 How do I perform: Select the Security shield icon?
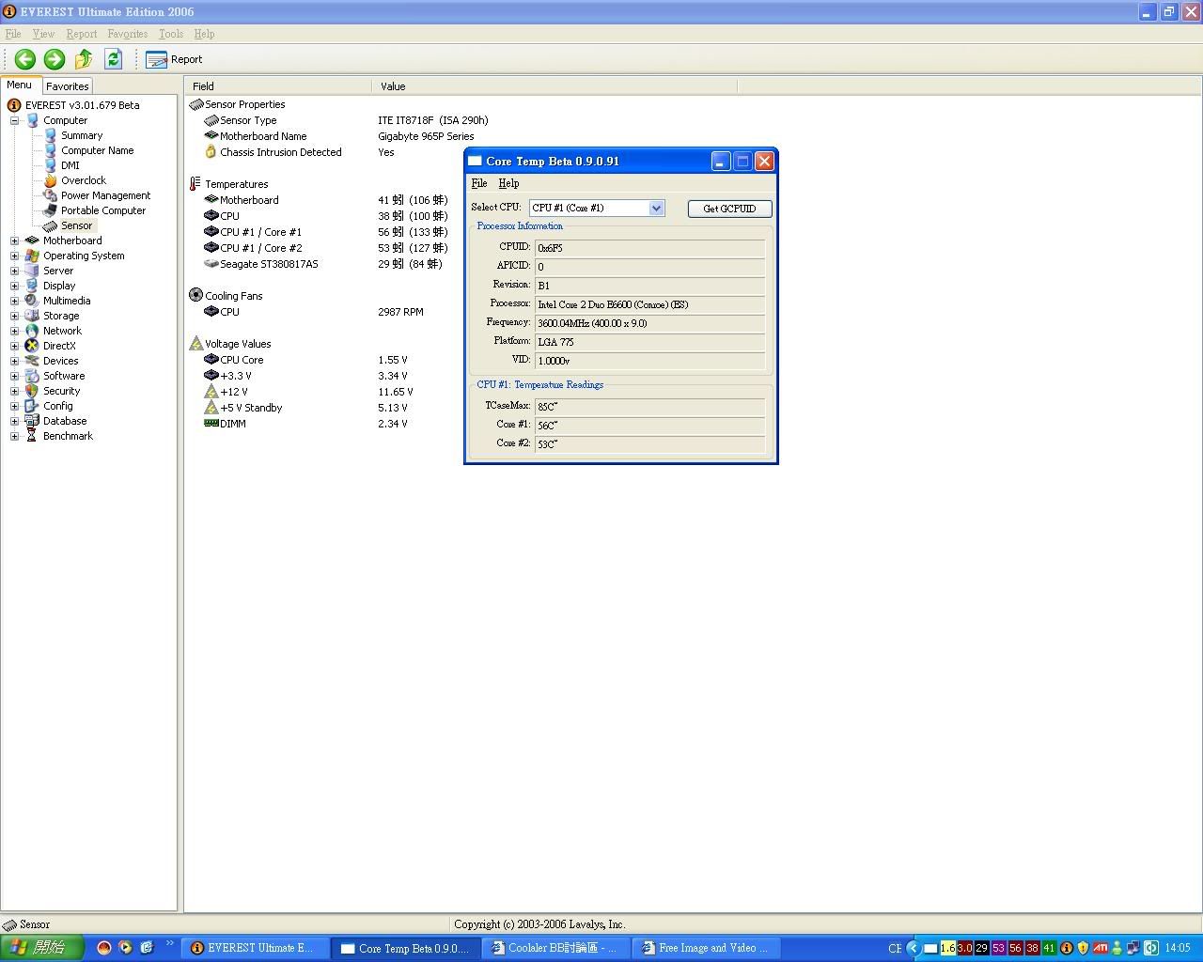32,391
